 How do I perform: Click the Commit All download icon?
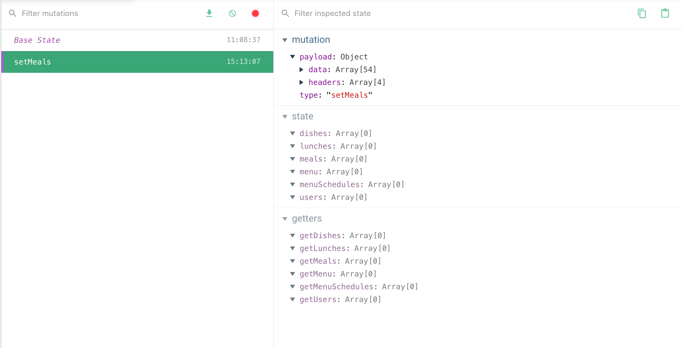click(209, 13)
